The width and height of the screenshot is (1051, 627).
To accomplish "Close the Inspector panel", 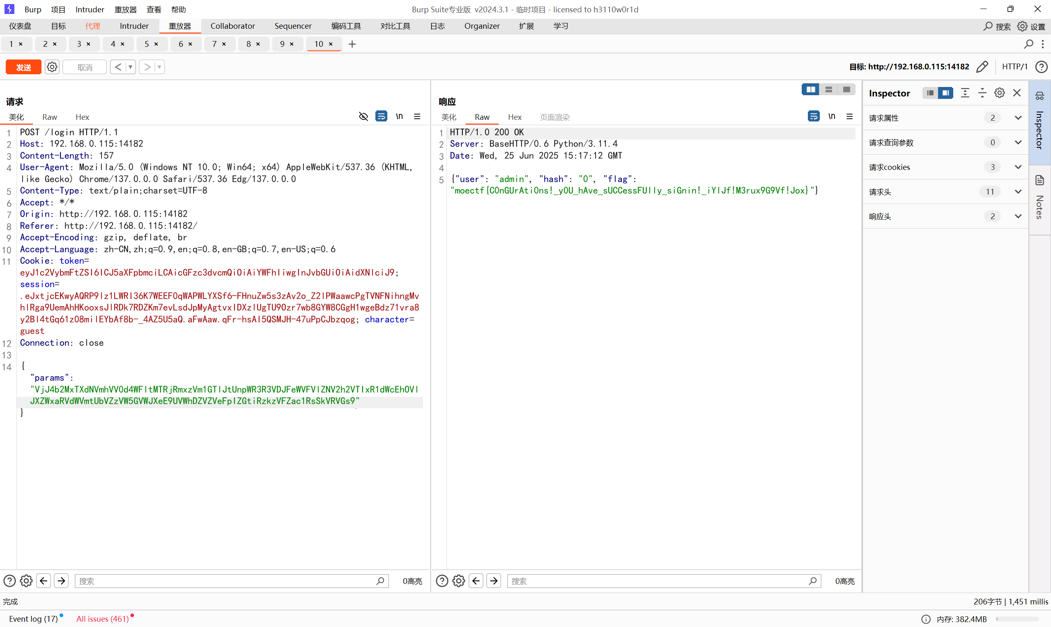I will coord(1017,93).
